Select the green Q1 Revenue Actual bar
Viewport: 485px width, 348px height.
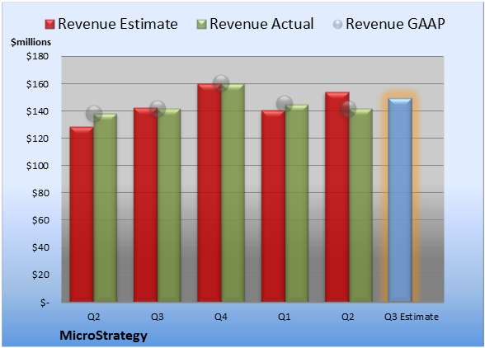click(297, 203)
